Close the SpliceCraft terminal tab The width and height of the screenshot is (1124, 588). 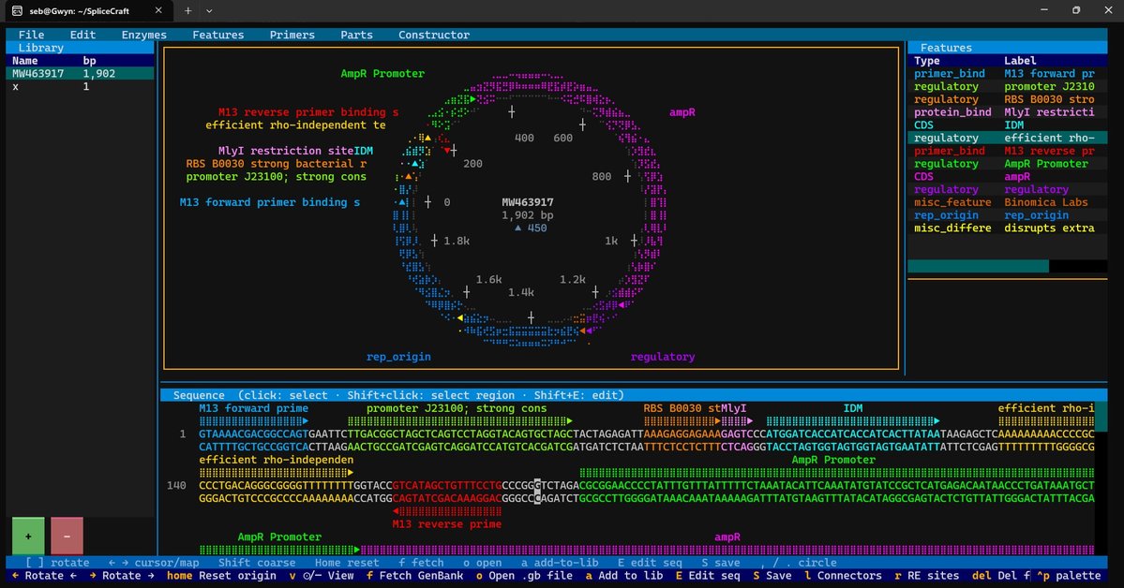[x=158, y=10]
